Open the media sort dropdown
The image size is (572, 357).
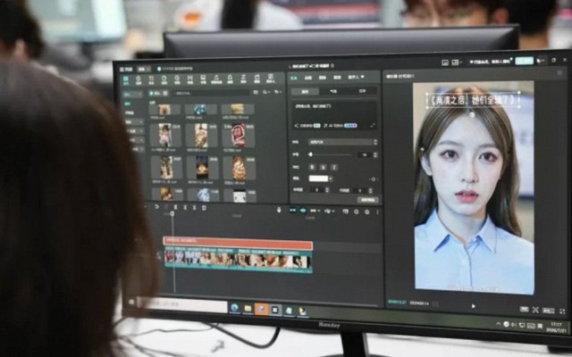[x=266, y=93]
